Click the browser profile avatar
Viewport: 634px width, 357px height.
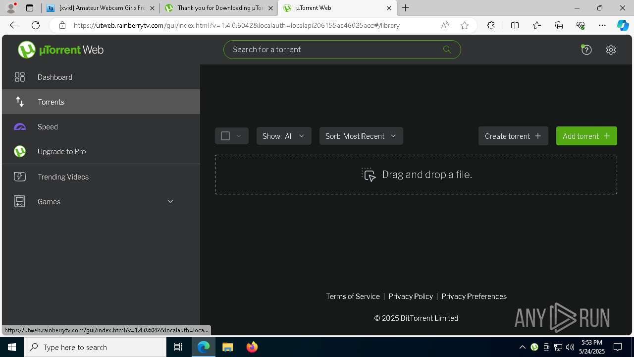[11, 8]
